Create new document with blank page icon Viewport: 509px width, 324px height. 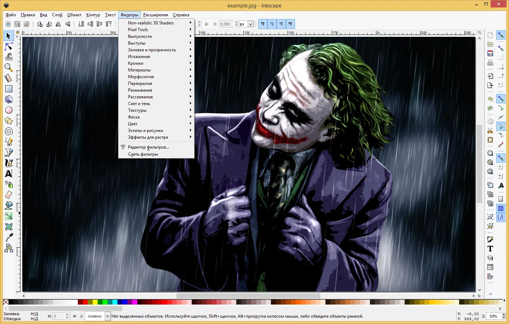tap(490, 35)
